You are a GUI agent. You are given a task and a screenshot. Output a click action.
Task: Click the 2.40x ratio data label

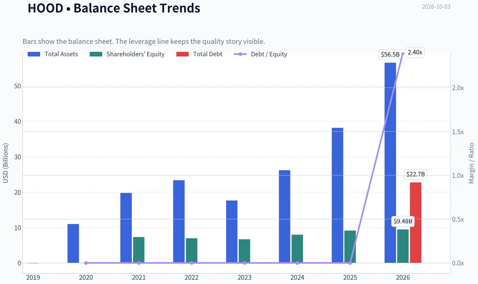415,53
